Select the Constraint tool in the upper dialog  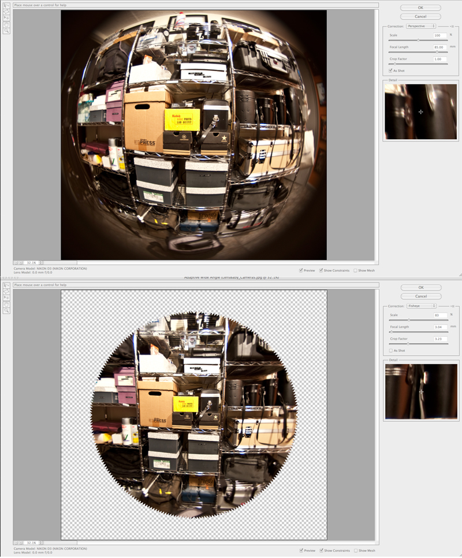point(6,5)
